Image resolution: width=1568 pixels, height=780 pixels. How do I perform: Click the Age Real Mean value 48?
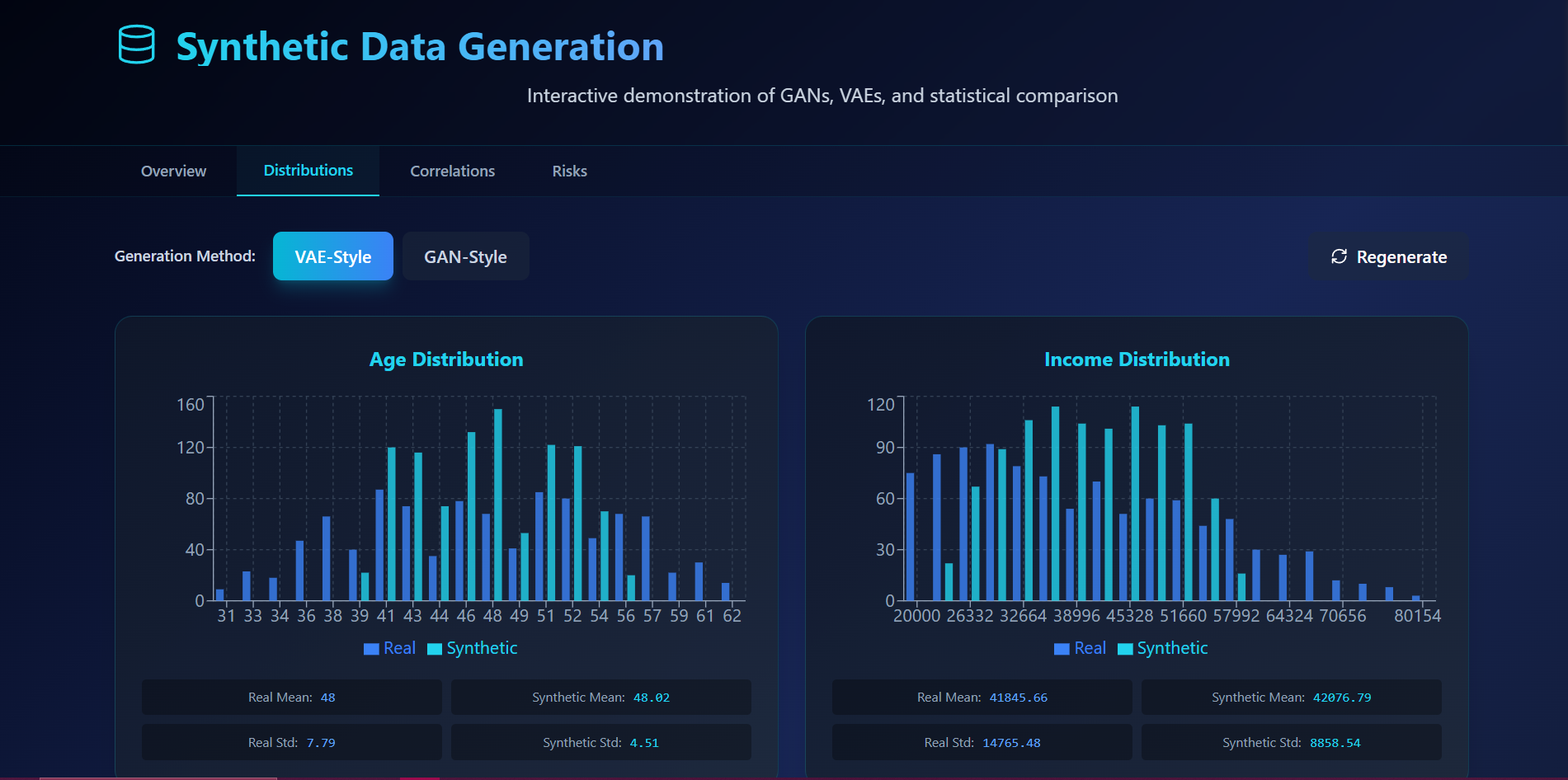click(x=327, y=698)
